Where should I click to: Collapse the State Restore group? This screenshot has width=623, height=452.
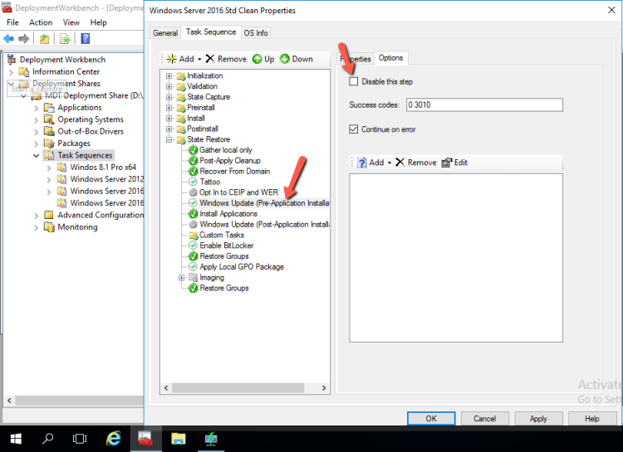pos(169,139)
